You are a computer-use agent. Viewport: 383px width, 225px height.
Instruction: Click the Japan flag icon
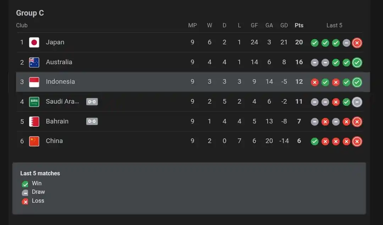click(34, 43)
